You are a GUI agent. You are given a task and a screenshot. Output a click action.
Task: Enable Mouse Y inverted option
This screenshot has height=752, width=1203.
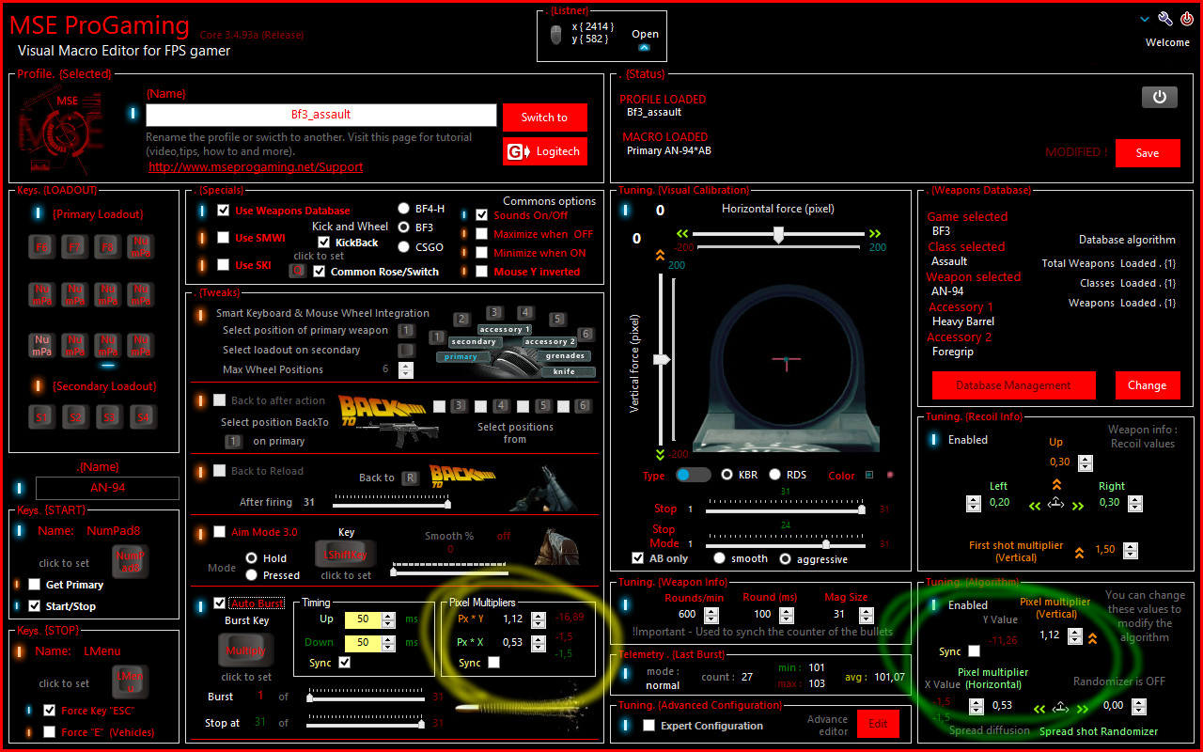482,272
